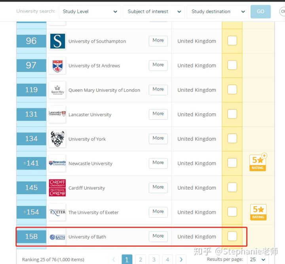Open University of Bath name link
The height and width of the screenshot is (264, 285).
click(x=87, y=237)
